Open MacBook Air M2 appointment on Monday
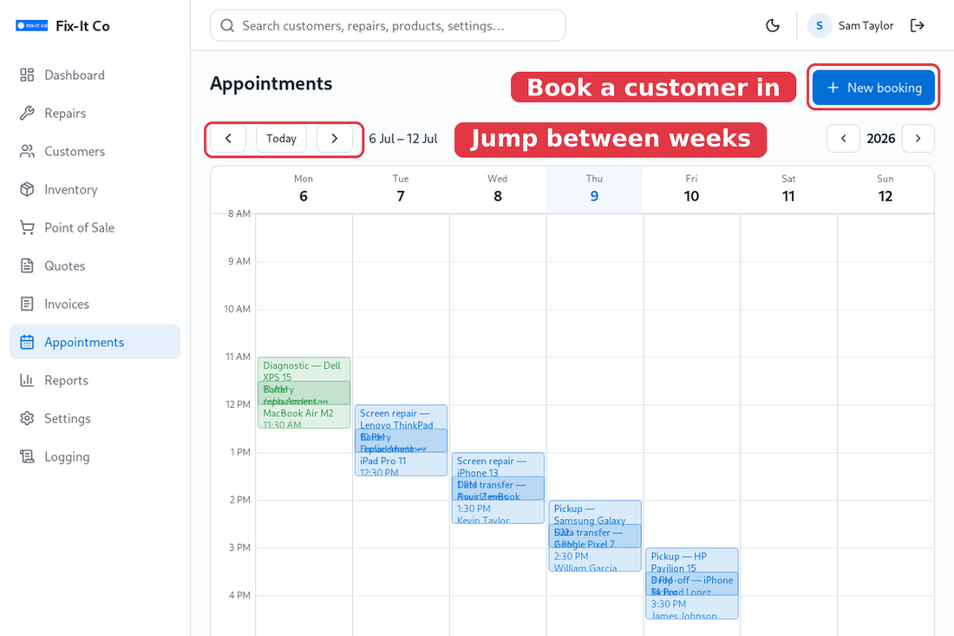The width and height of the screenshot is (954, 636). 304,416
